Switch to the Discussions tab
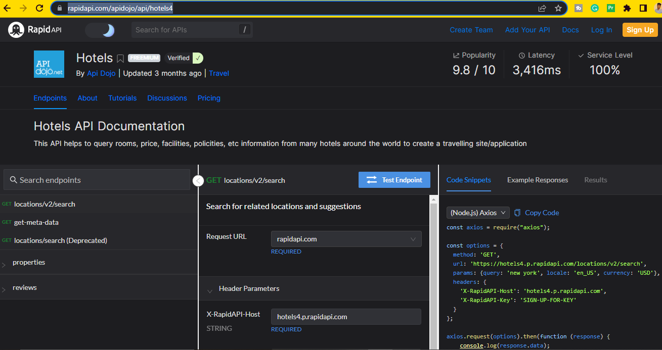Screen dimensions: 662x350 click(167, 98)
